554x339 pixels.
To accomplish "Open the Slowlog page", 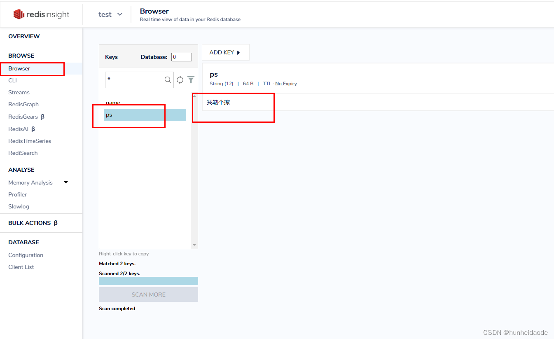I will [19, 206].
